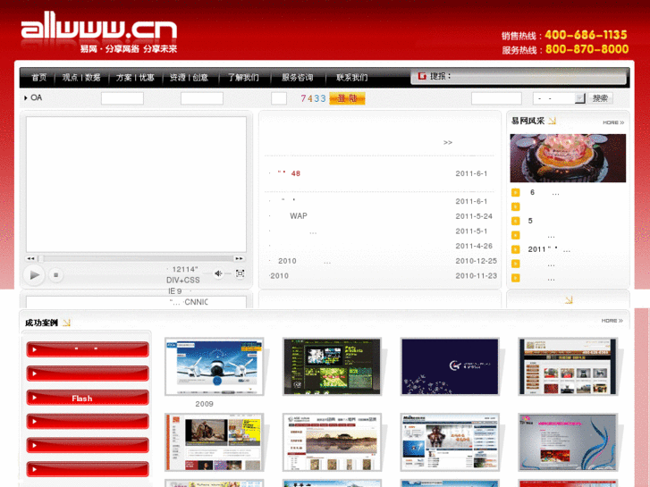Open the 联系我们 menu item
650x487 pixels.
351,78
